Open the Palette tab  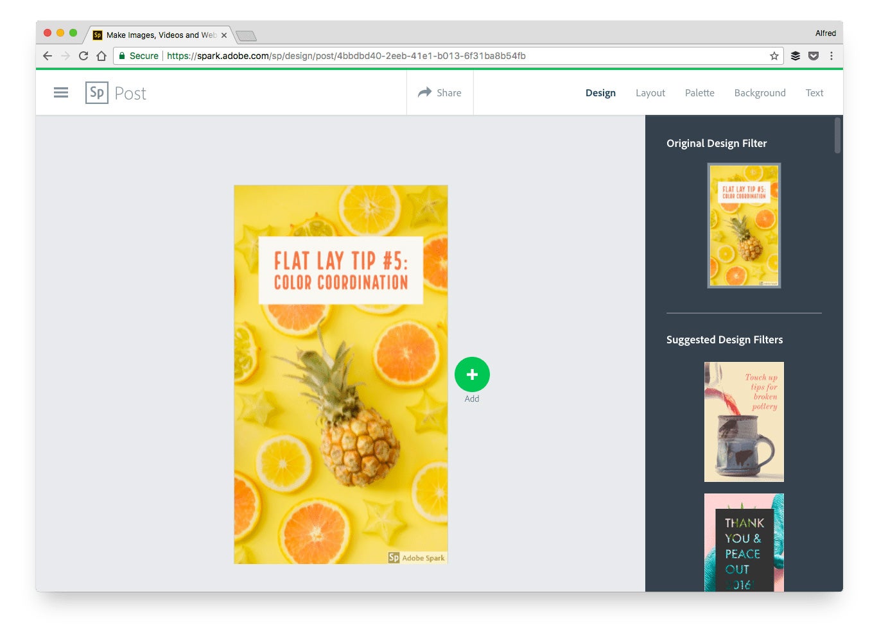(700, 93)
